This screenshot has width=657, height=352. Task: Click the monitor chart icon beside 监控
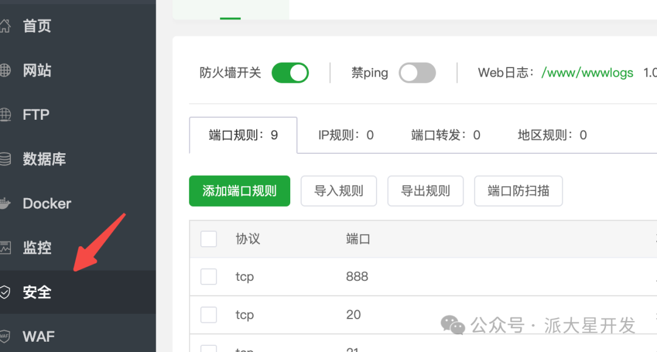pos(5,247)
